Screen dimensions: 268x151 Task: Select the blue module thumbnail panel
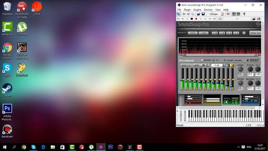coord(250,100)
